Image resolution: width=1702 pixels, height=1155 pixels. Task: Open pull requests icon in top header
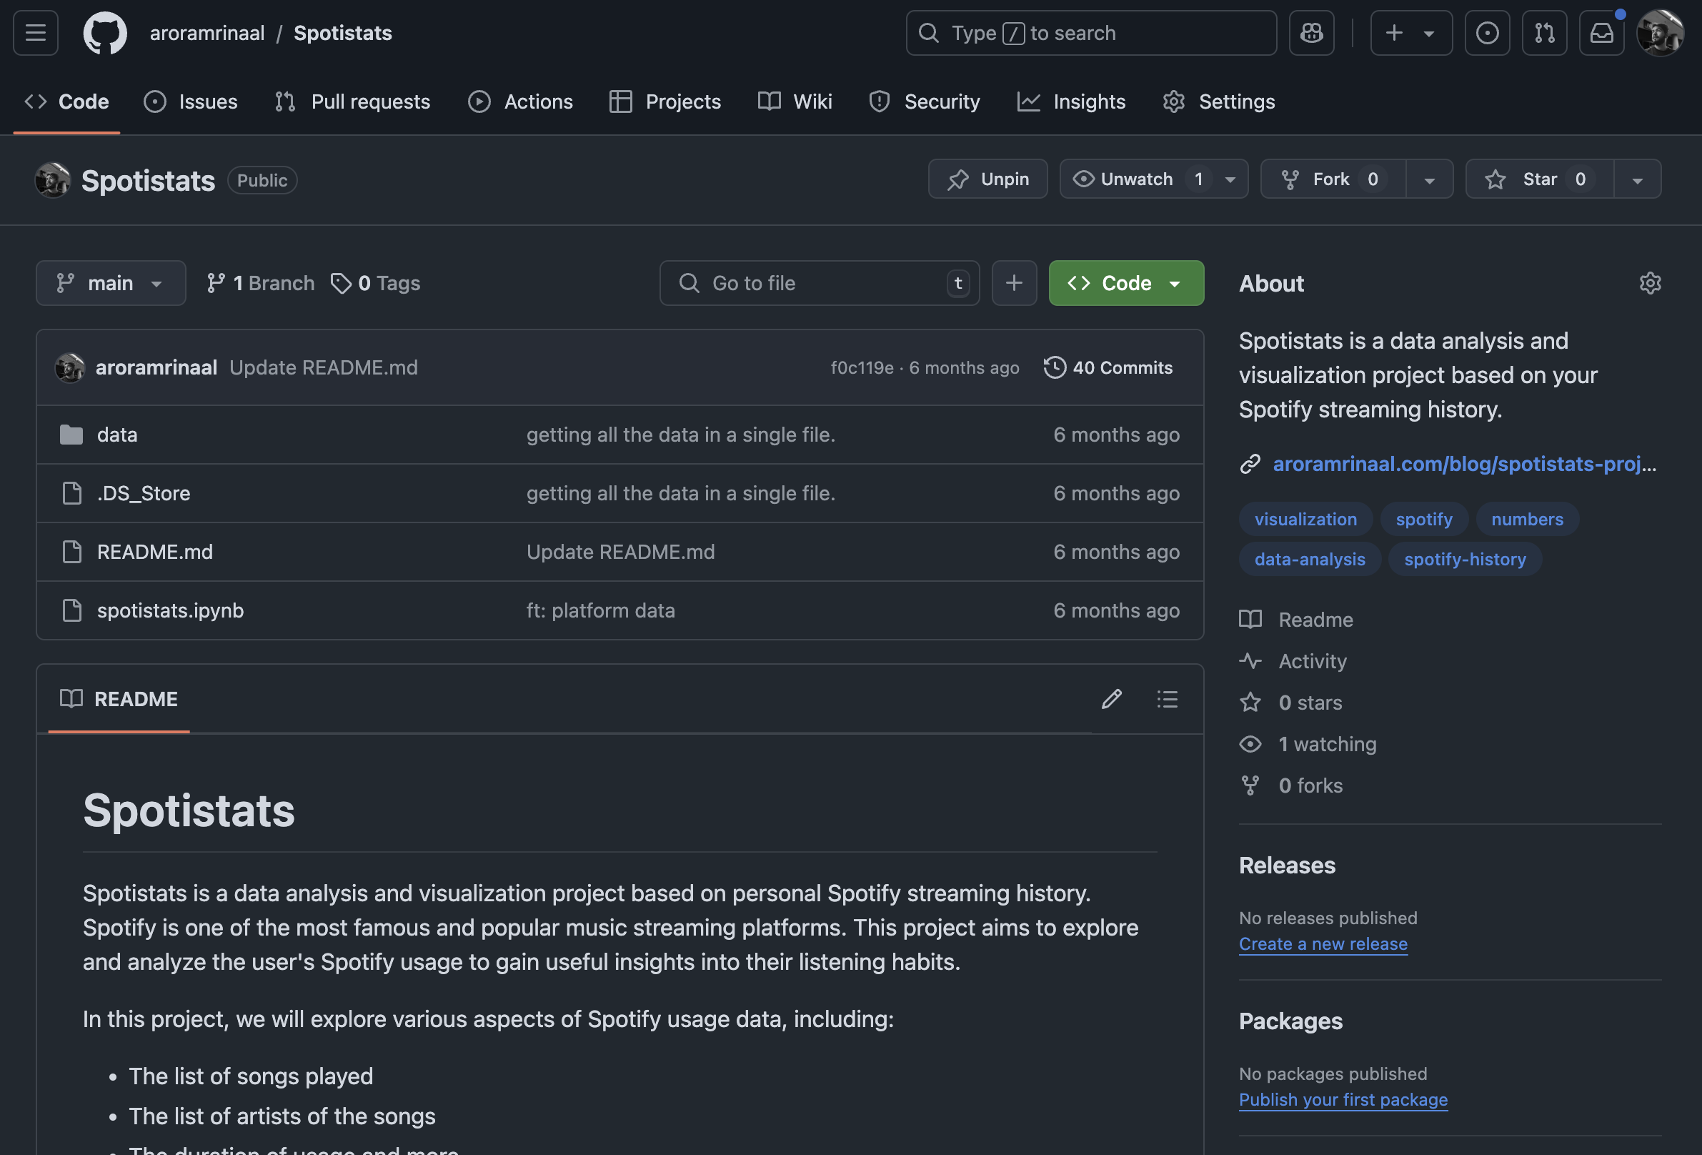pos(1544,33)
